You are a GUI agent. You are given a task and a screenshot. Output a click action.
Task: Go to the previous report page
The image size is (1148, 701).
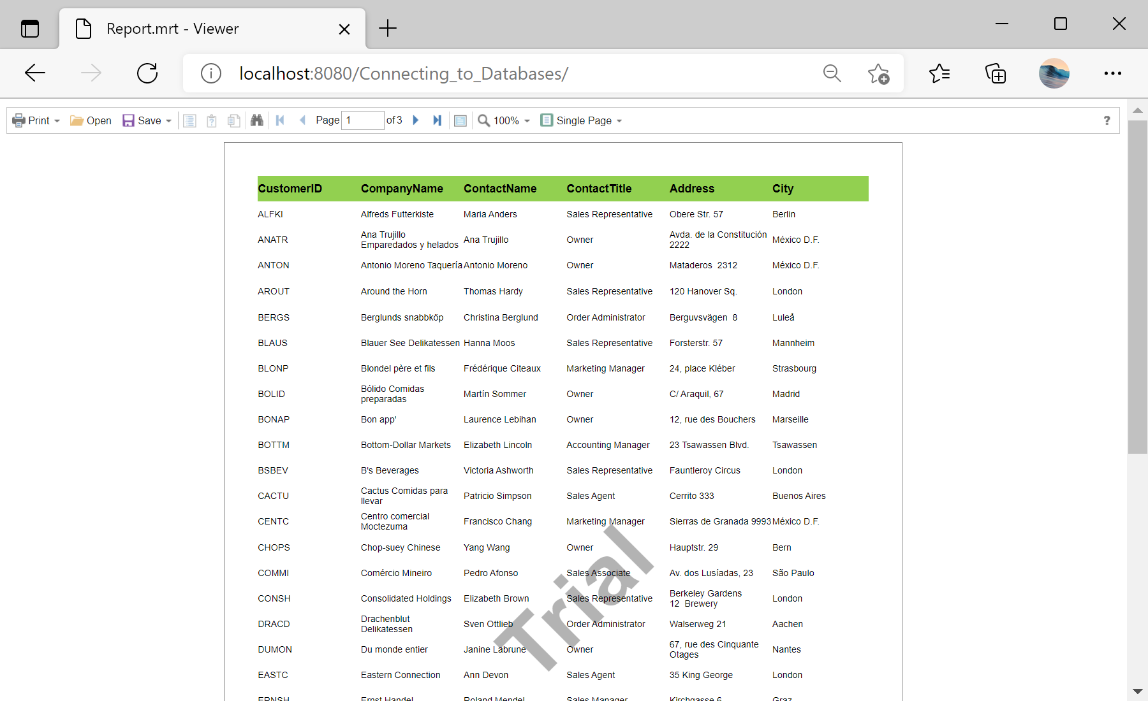[x=303, y=120]
